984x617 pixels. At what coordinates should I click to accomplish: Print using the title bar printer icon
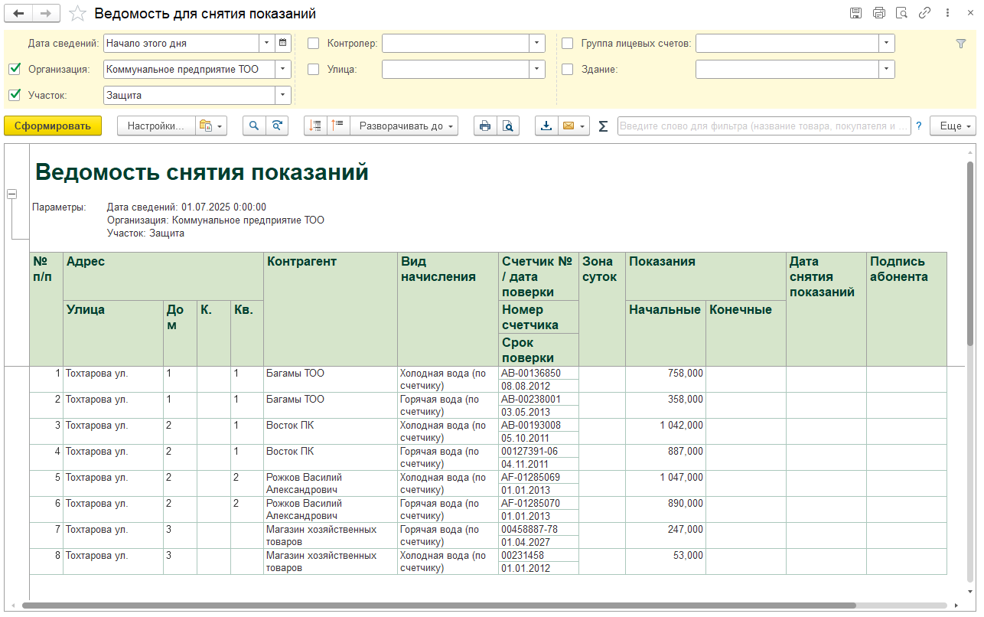click(x=879, y=13)
